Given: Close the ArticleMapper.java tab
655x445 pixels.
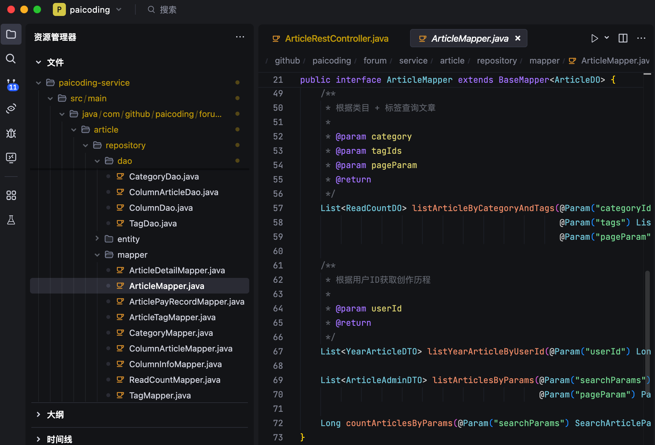Looking at the screenshot, I should pyautogui.click(x=518, y=38).
